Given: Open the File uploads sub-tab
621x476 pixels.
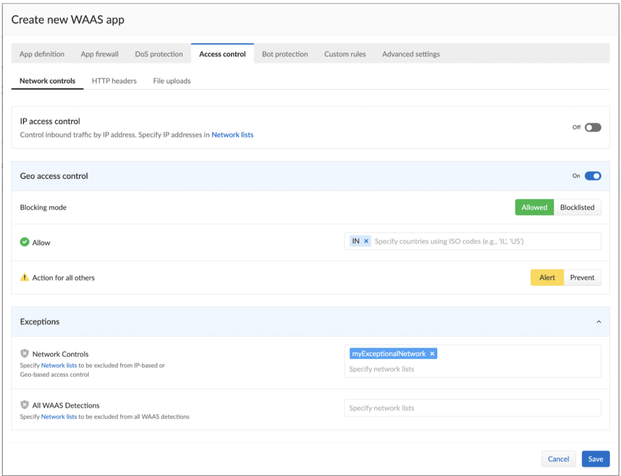Looking at the screenshot, I should coord(172,81).
